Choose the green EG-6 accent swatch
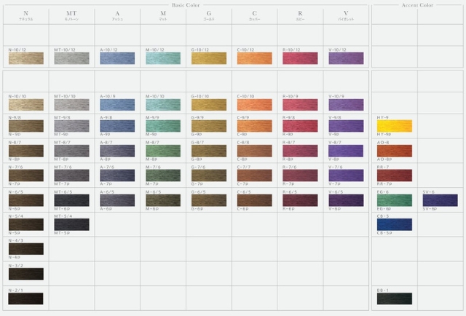466x316 pixels. (x=394, y=200)
